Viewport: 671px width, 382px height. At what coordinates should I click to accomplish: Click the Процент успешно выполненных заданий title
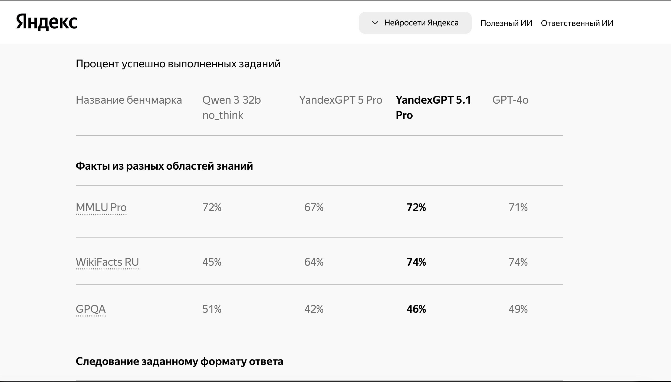[178, 64]
